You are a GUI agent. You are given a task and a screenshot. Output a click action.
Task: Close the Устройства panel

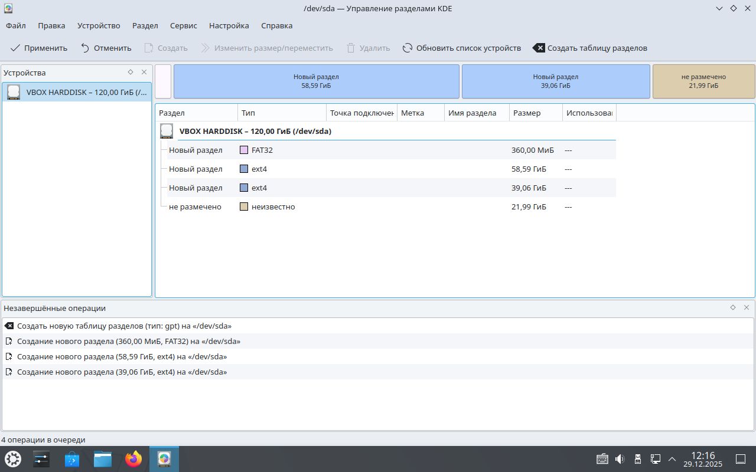click(x=144, y=72)
